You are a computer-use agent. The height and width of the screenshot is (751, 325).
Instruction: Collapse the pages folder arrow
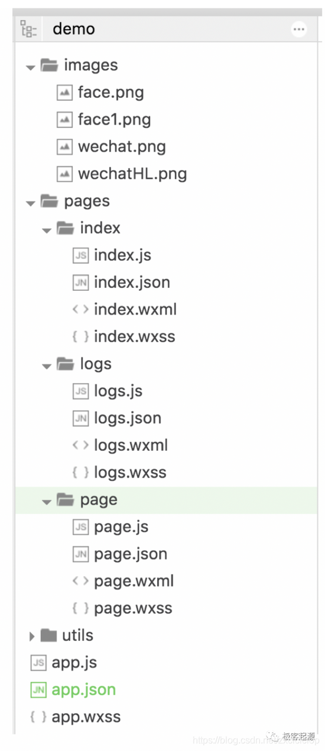click(31, 203)
